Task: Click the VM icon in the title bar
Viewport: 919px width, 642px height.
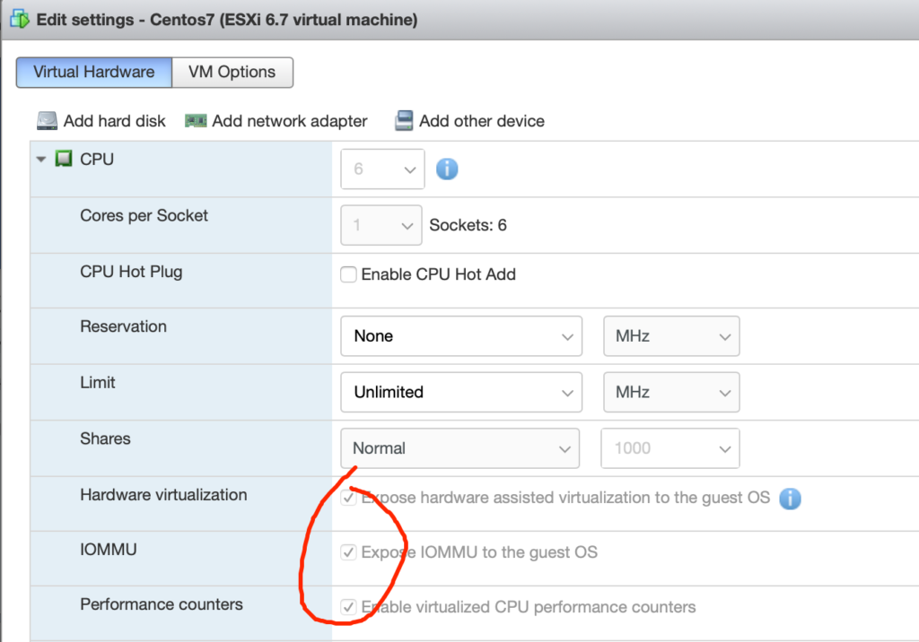Action: [x=20, y=20]
